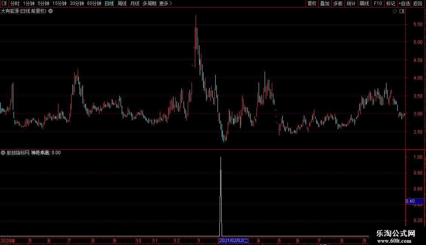This screenshot has height=245, width=426.
Task: Click 返回 to go back
Action: [418, 3]
